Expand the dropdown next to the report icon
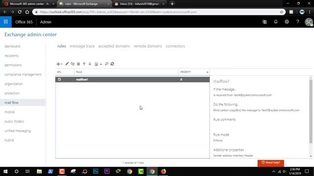 click(x=101, y=64)
